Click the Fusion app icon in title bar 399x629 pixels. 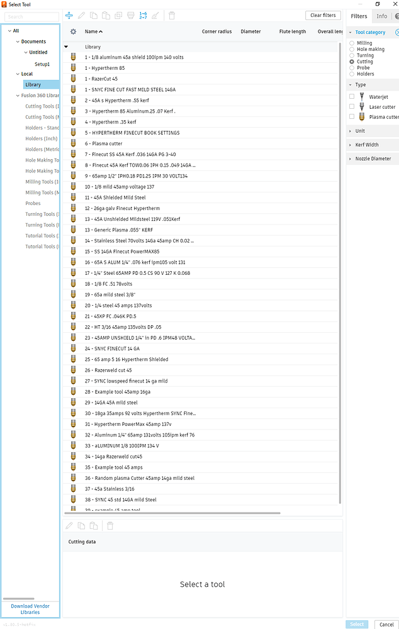coord(4,4)
